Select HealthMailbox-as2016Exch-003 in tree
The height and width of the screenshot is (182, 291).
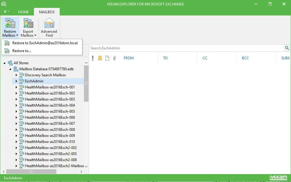click(50, 99)
